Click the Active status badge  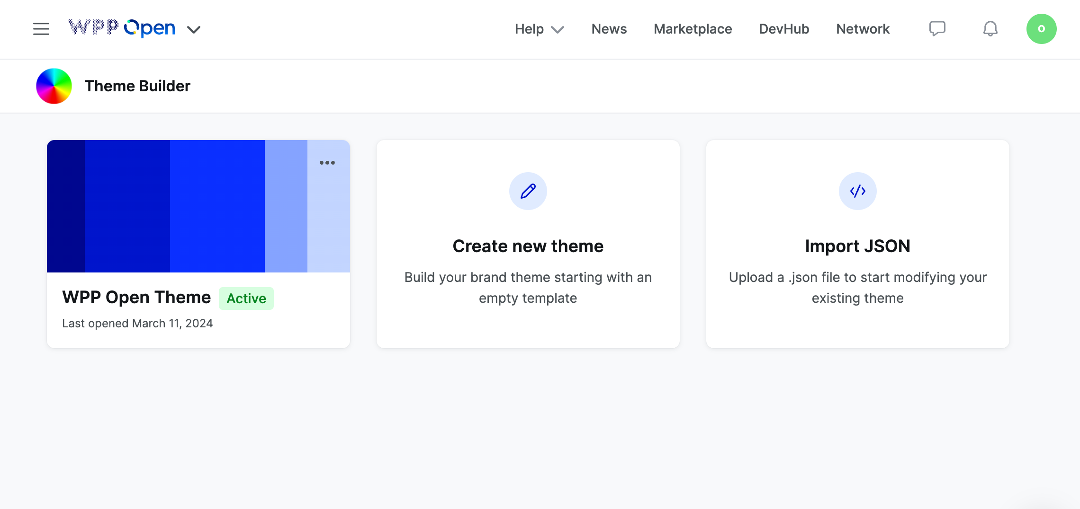click(x=246, y=298)
